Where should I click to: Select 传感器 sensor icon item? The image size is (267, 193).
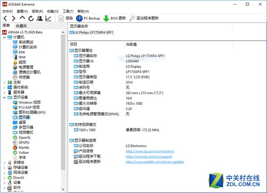coord(21,77)
